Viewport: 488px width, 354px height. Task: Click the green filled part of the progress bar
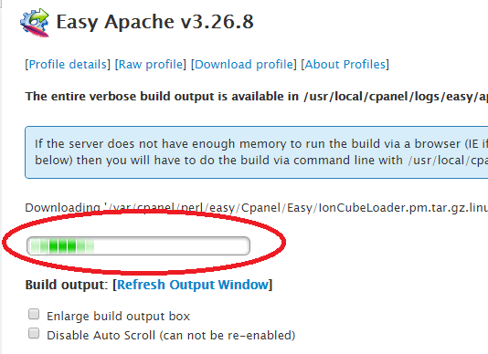click(x=61, y=245)
